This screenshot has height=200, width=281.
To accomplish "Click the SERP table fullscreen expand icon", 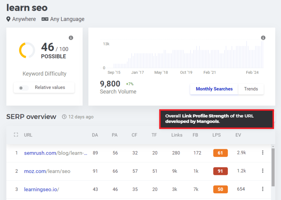I will pos(16,135).
